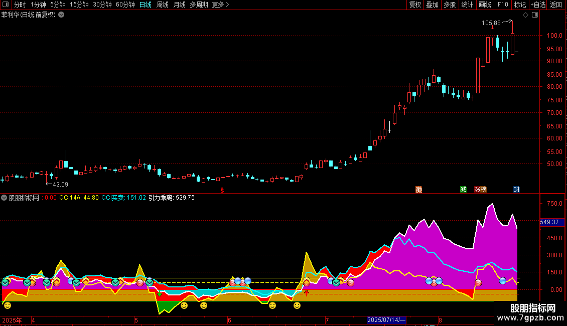Click the orange up-chevron badge above red arrow

307,282
